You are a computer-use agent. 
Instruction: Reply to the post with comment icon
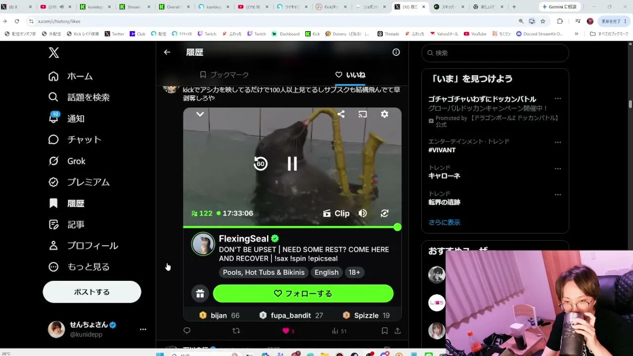coord(187,331)
